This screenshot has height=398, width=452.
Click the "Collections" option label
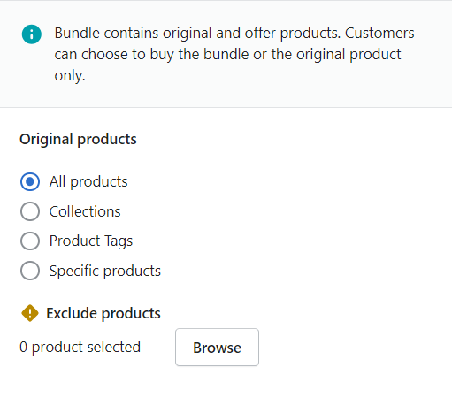coord(85,211)
